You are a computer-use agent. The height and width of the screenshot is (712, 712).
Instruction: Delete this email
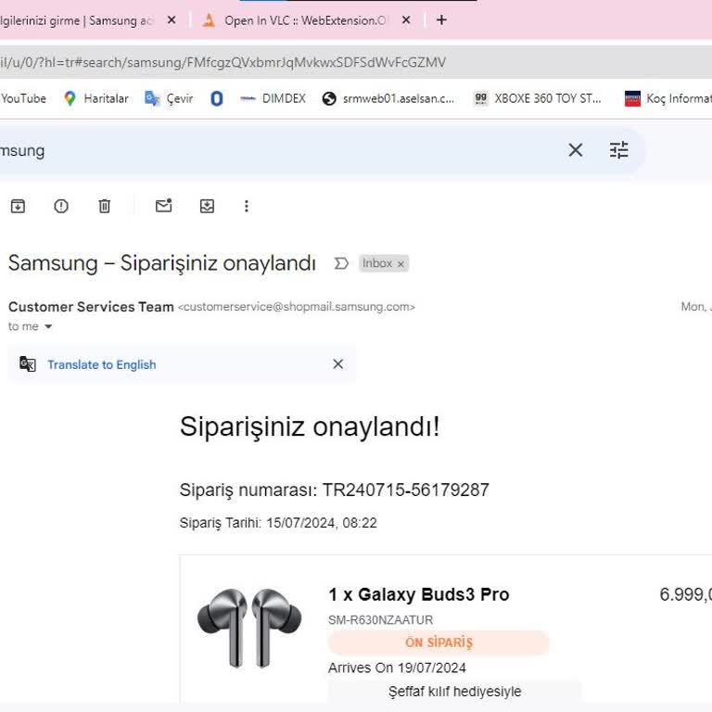pos(105,206)
